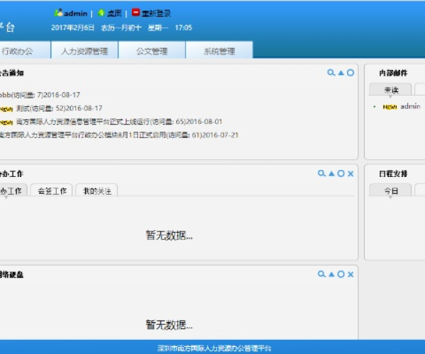The height and width of the screenshot is (354, 425).
Task: Select the 未读 tab in 内部邮件
Action: pos(390,89)
